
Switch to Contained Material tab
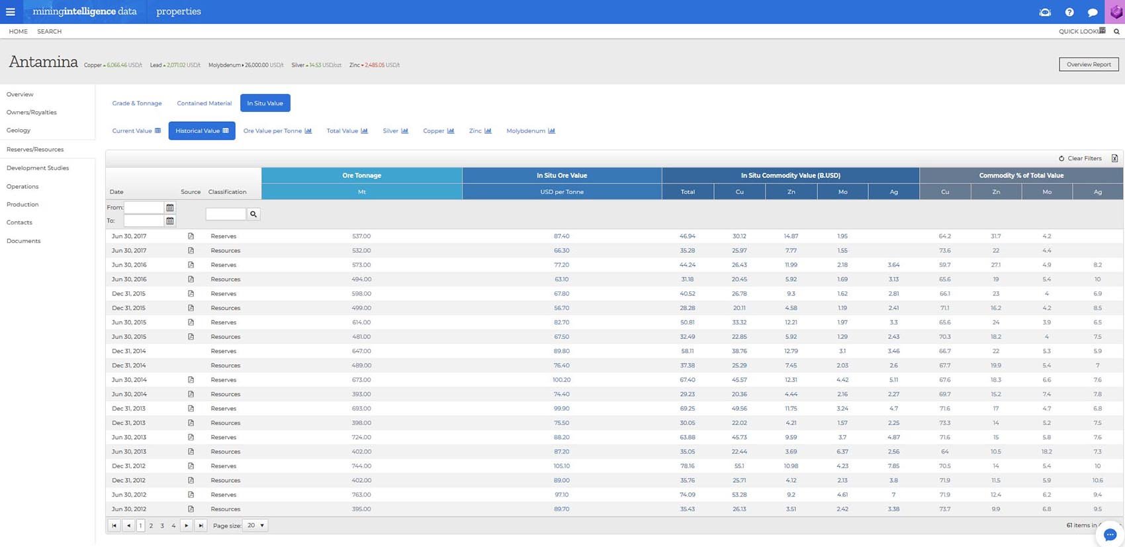pos(204,103)
